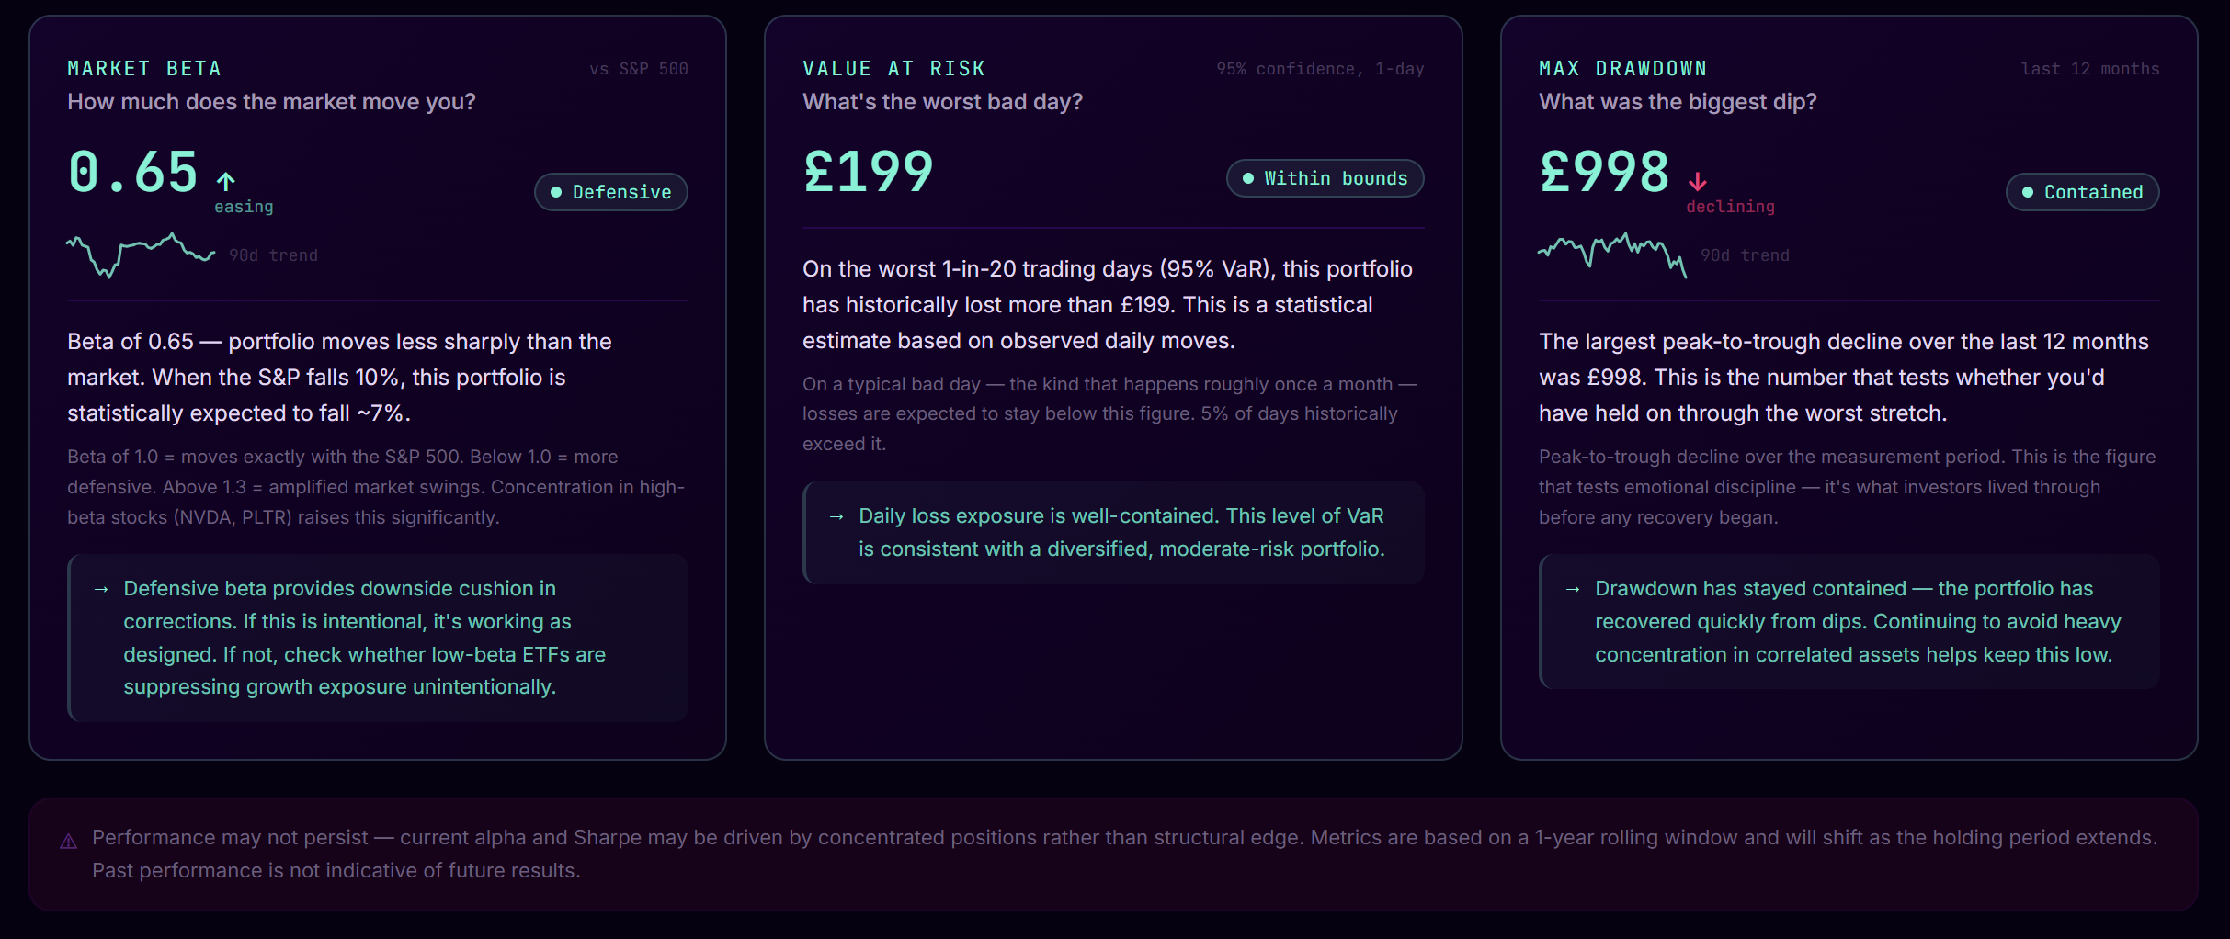
Task: Toggle the Within bounds status badge
Action: coord(1324,177)
